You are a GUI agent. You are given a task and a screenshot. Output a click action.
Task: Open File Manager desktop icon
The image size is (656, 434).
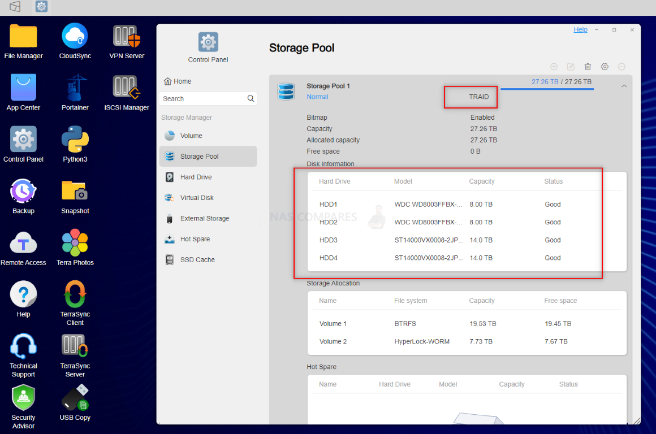point(23,41)
